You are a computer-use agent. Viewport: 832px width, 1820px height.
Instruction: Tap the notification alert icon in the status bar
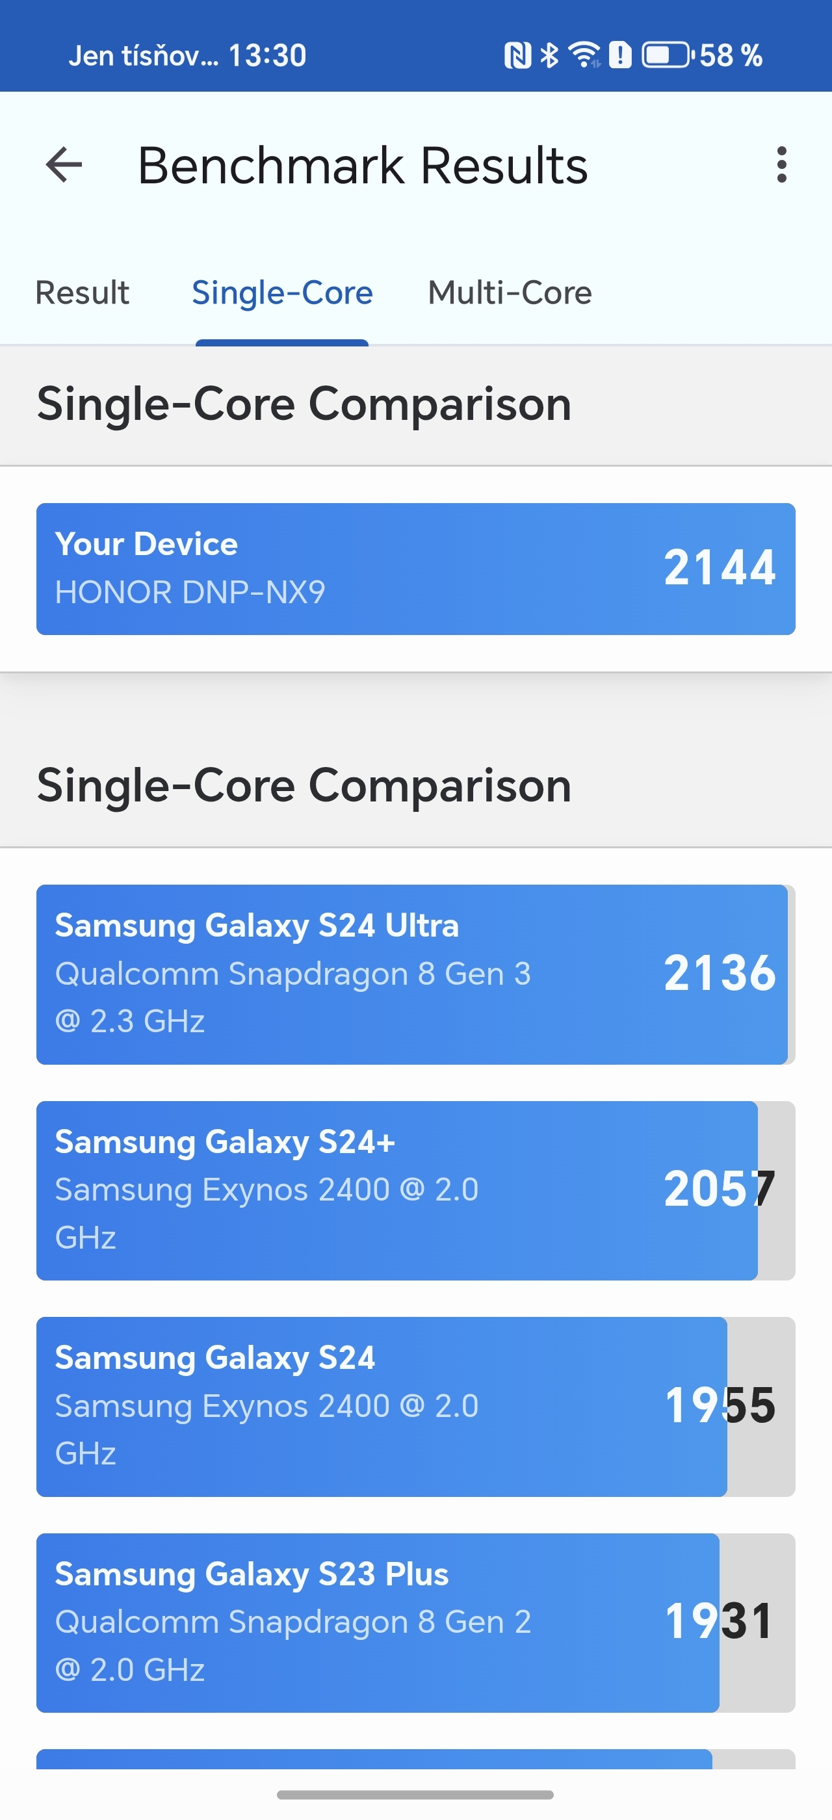(x=620, y=55)
